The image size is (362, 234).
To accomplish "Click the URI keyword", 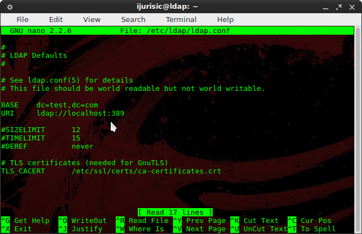I will (x=8, y=113).
